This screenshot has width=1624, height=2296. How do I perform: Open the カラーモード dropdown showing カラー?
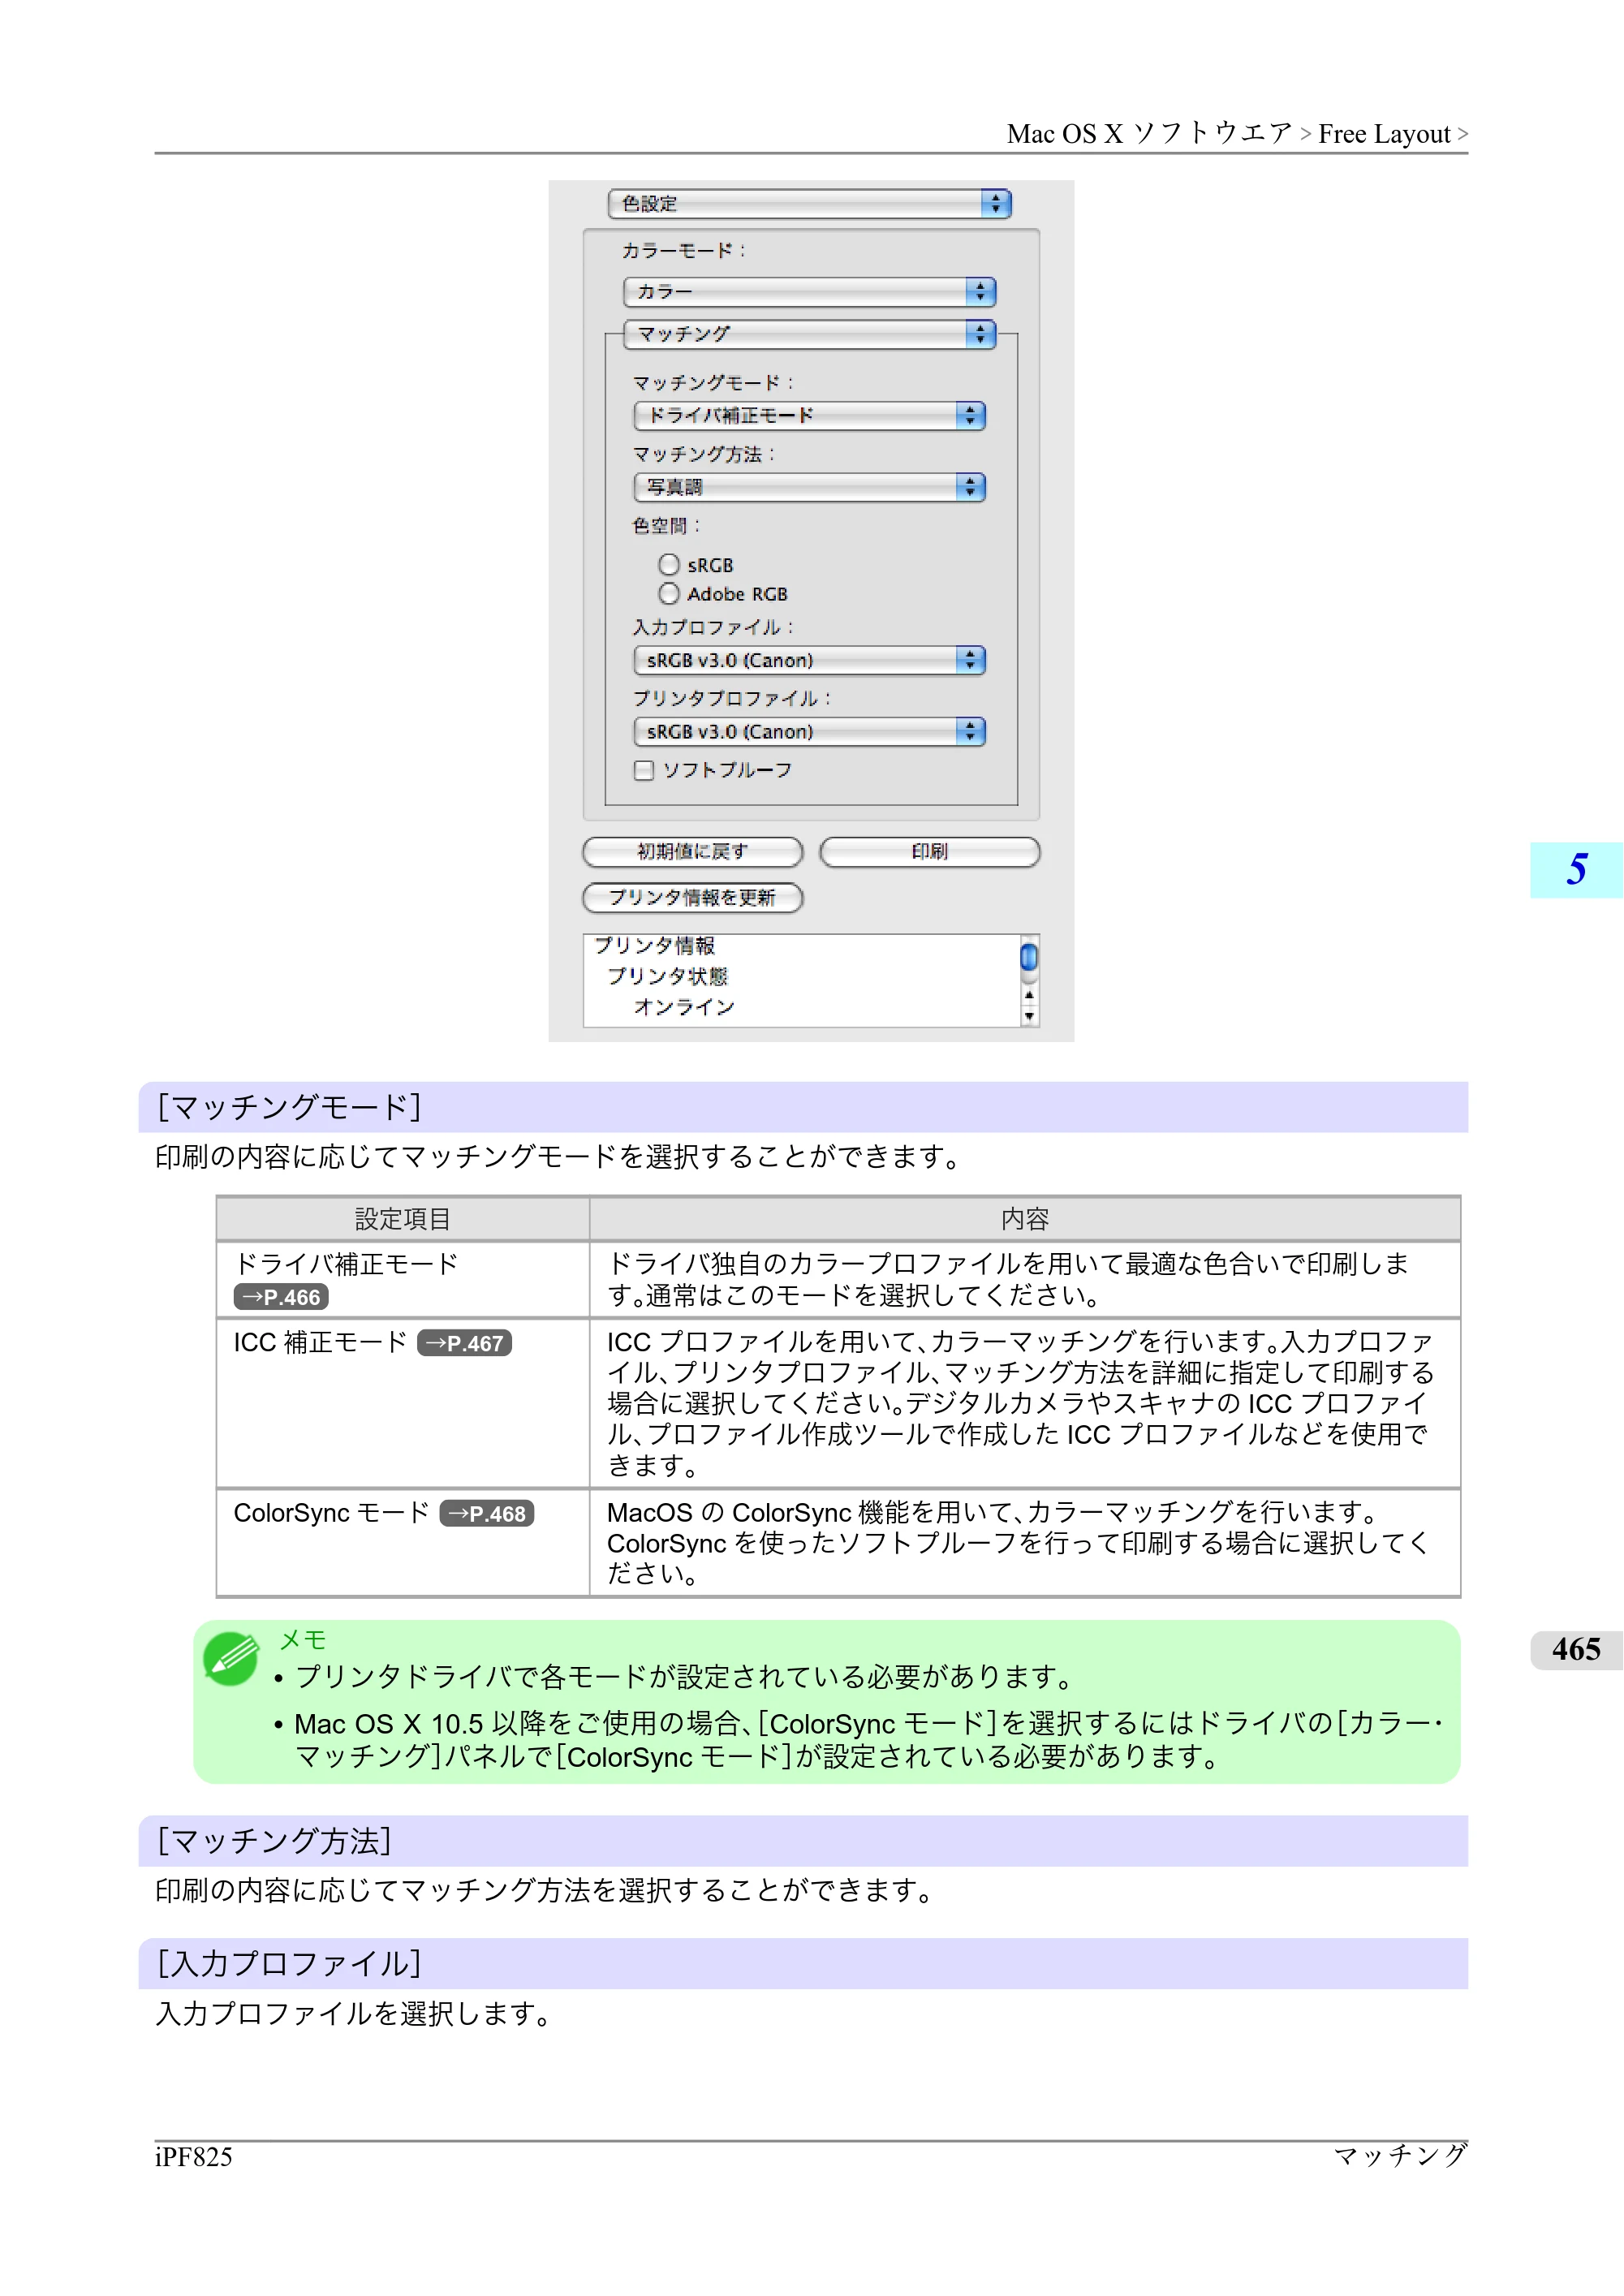click(809, 292)
